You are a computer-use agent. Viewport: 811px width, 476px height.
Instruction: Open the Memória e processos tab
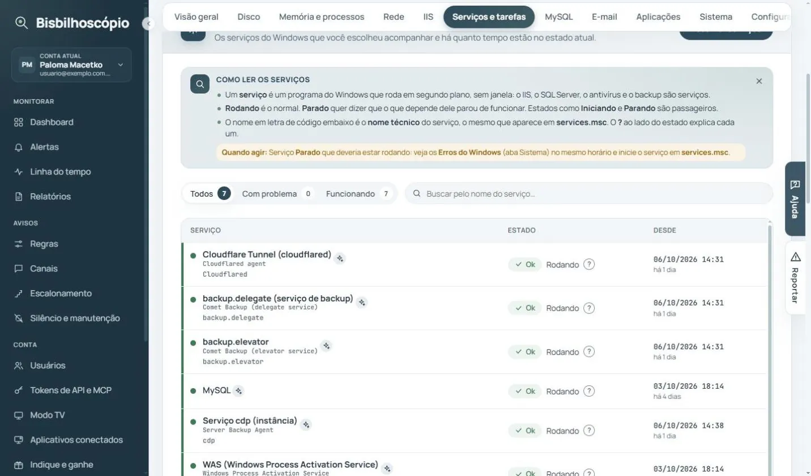click(322, 16)
